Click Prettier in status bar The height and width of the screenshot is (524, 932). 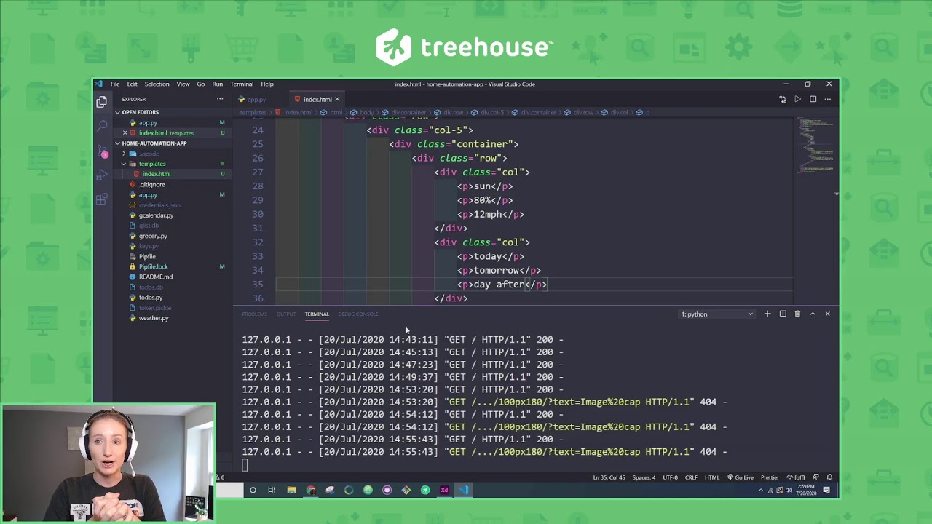[x=770, y=477]
